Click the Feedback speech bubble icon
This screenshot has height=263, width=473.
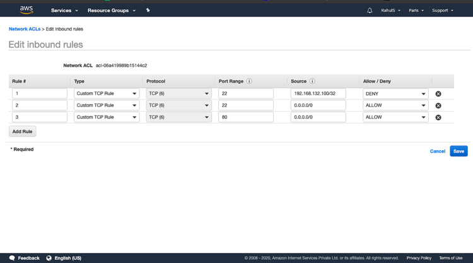point(12,258)
